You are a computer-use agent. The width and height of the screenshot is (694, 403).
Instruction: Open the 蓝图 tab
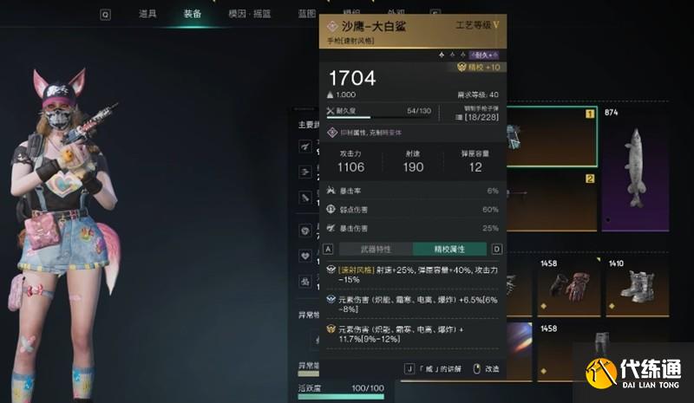[307, 14]
